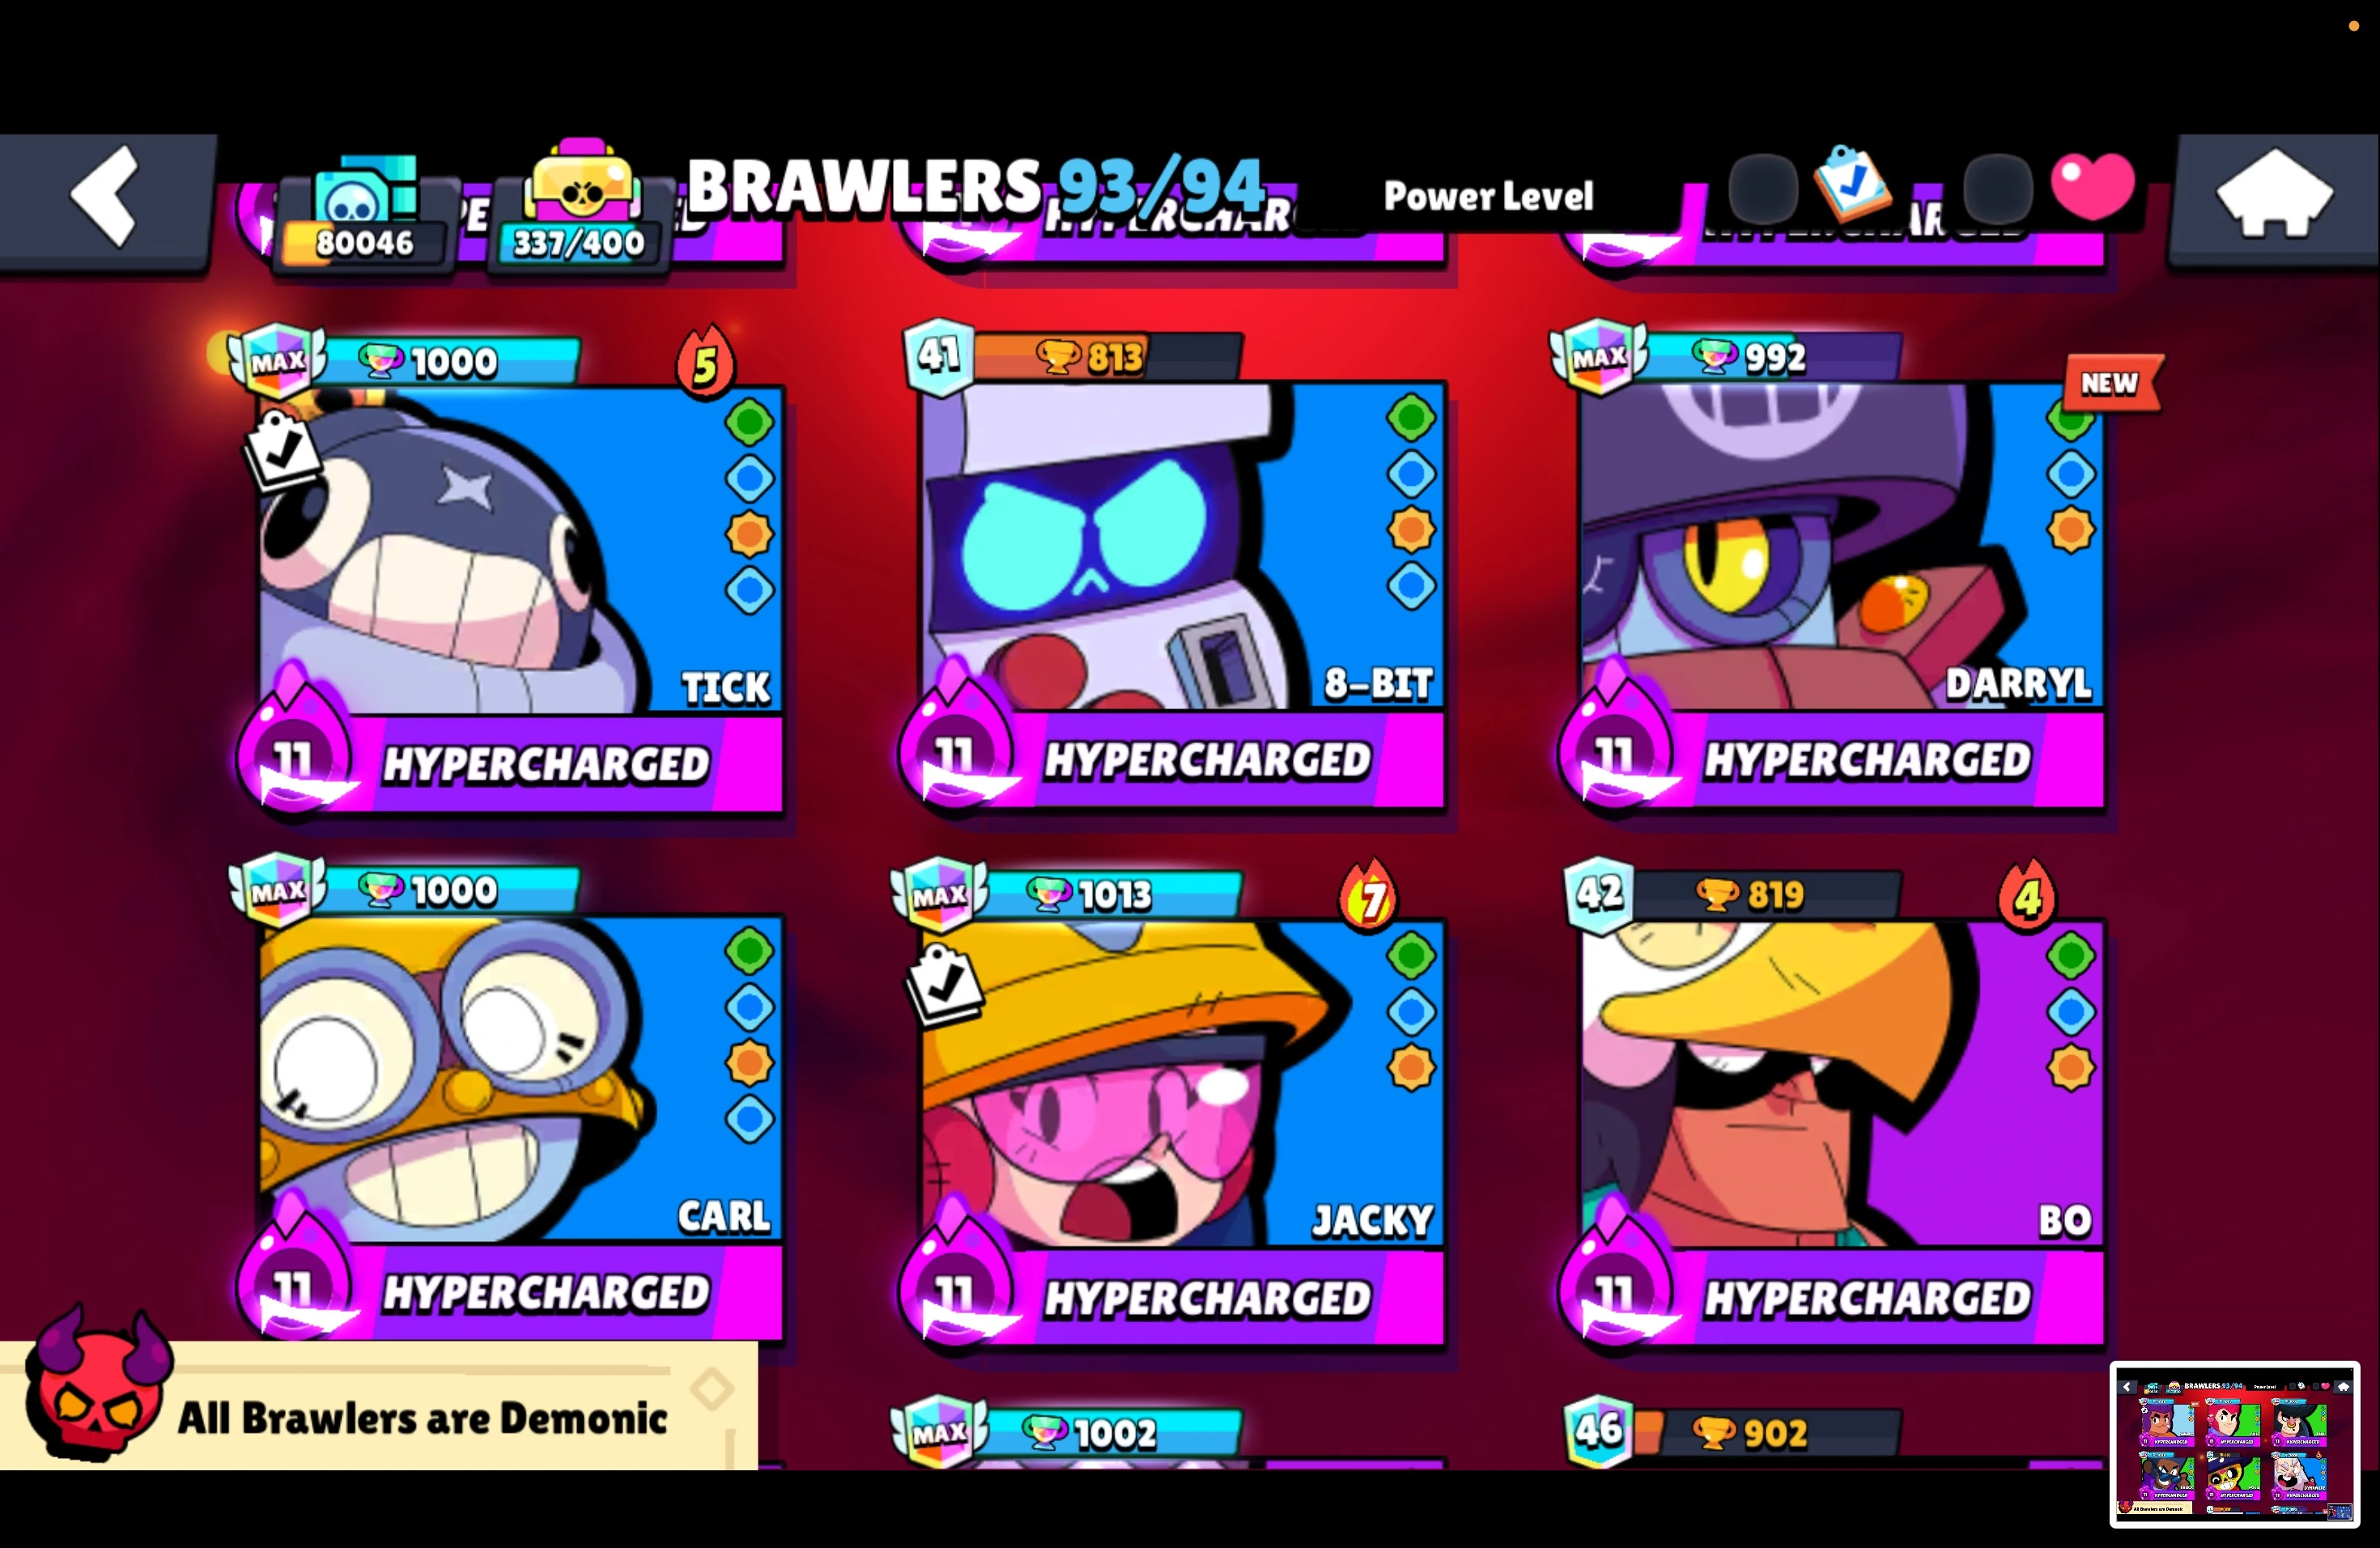Tap Jacky's fire streak 7 badge
2380x1548 pixels.
point(1368,895)
